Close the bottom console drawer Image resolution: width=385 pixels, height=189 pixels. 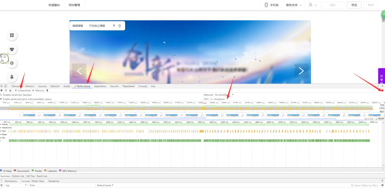click(382, 181)
